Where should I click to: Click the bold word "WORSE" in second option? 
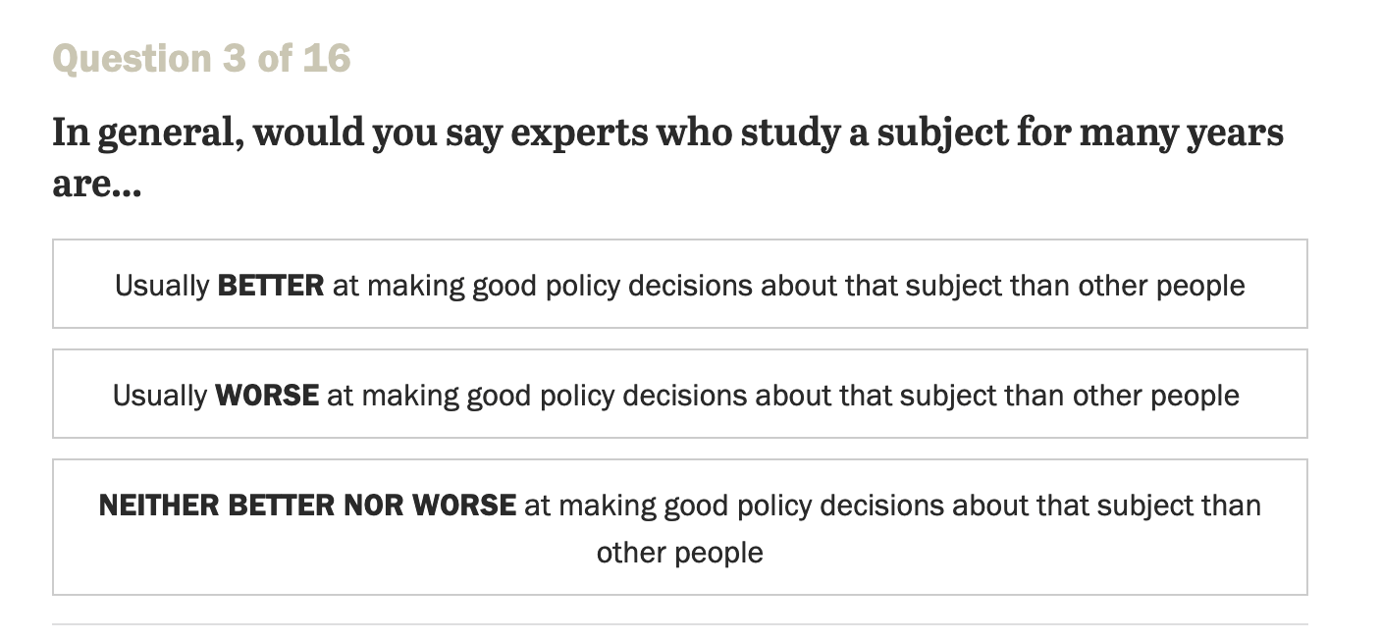(267, 396)
